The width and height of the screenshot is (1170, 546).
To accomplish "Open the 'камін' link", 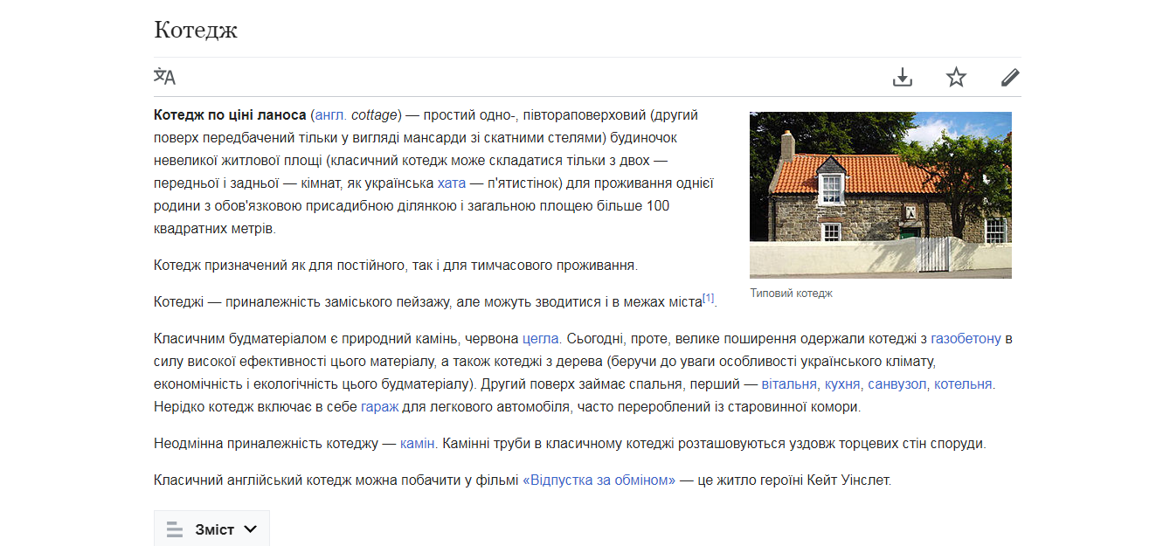I will 418,444.
